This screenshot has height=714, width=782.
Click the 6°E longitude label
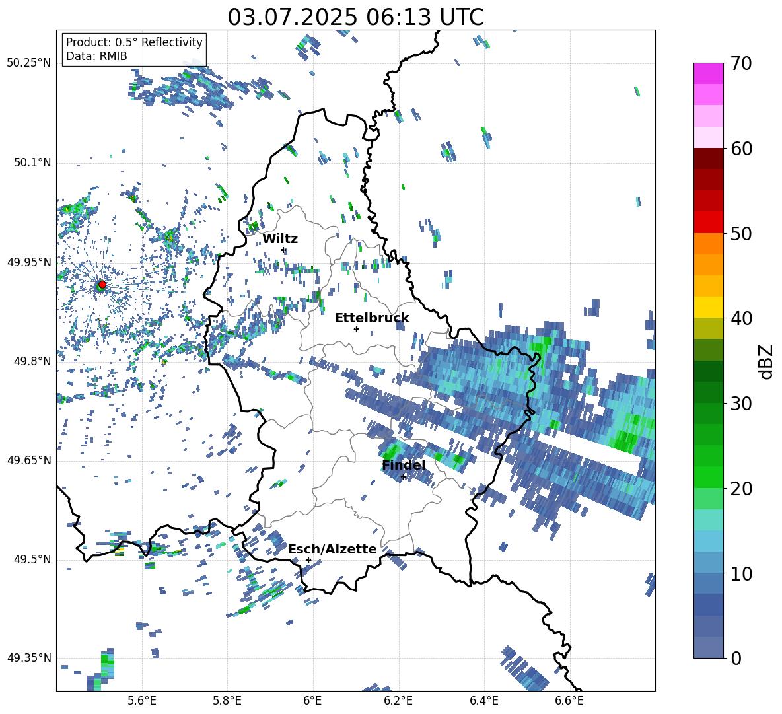(312, 701)
